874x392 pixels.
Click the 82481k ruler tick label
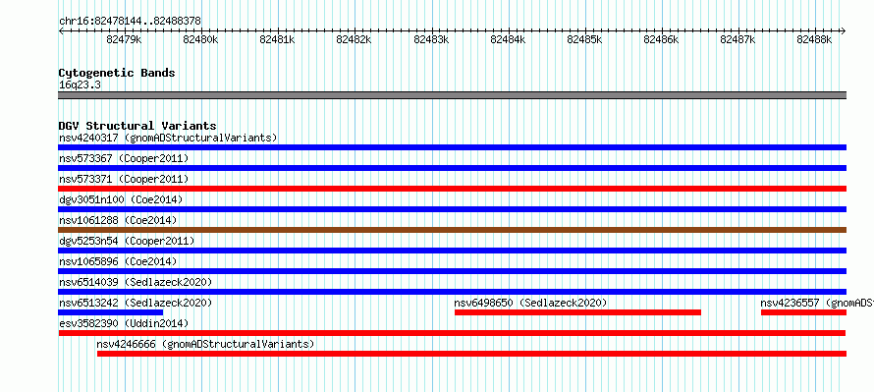277,39
